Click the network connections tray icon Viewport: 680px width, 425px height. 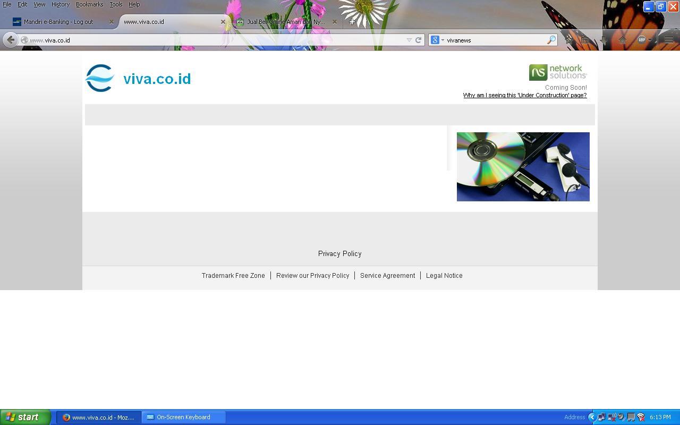(x=601, y=417)
